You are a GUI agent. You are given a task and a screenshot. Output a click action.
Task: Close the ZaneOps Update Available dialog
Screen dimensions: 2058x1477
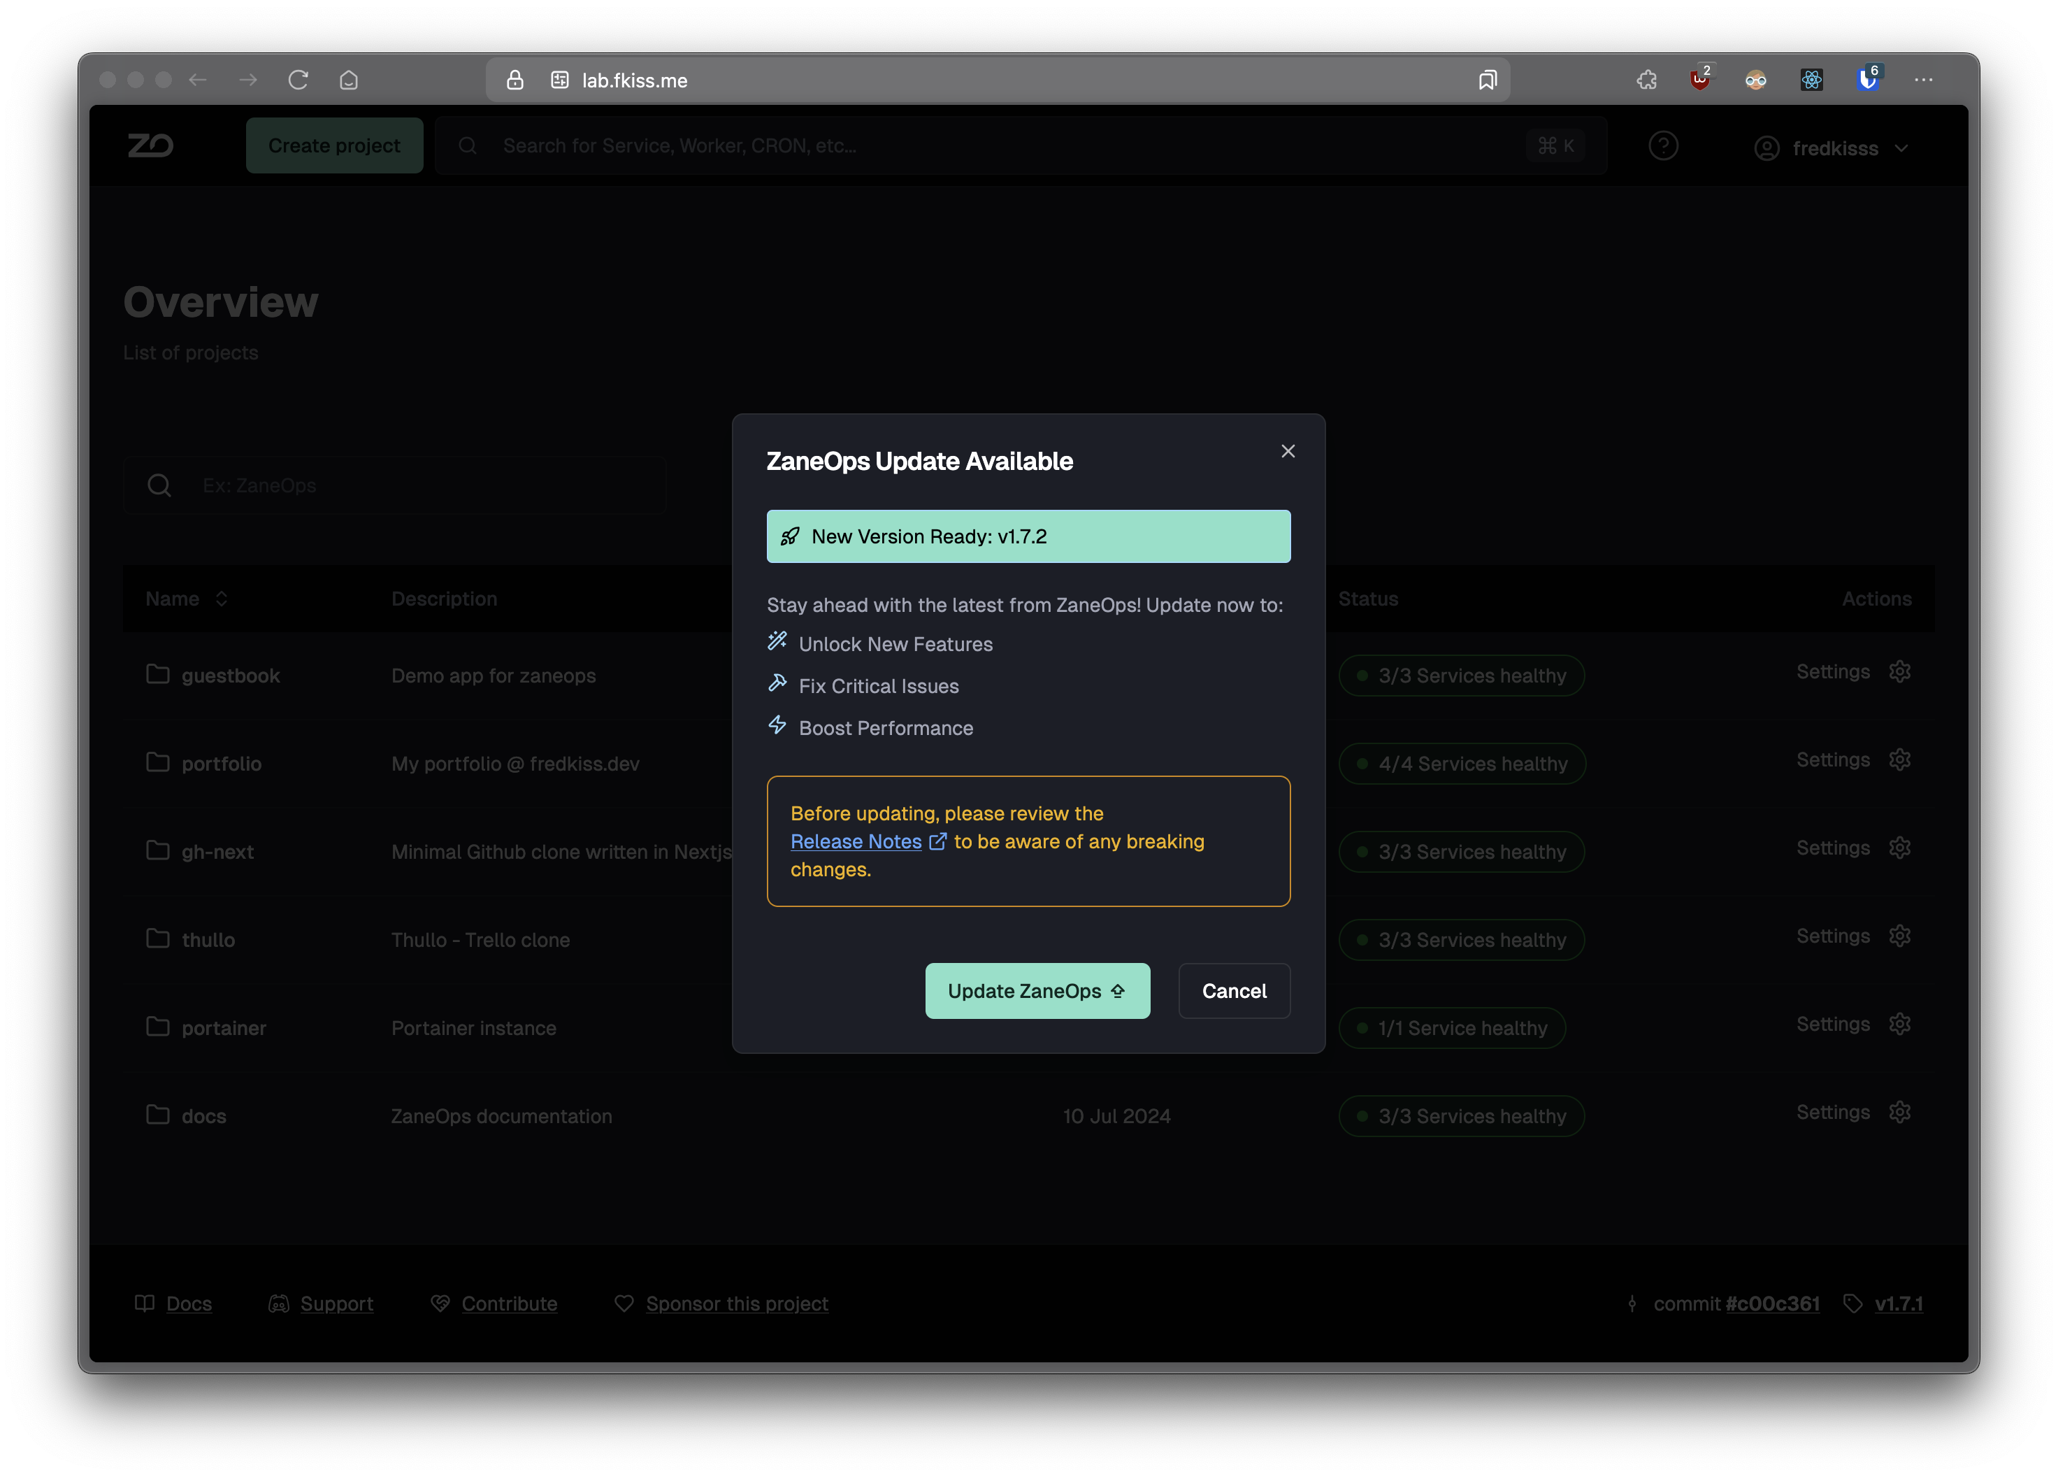click(x=1288, y=451)
